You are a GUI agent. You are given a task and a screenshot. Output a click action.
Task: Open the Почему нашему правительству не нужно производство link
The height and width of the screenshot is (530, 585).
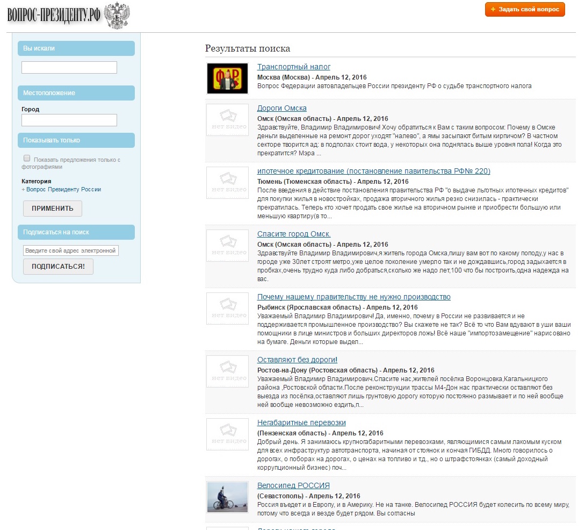point(353,297)
